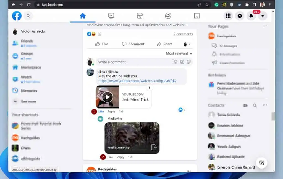Toggle the browser side panel
This screenshot has height=179, width=283.
point(255,5)
